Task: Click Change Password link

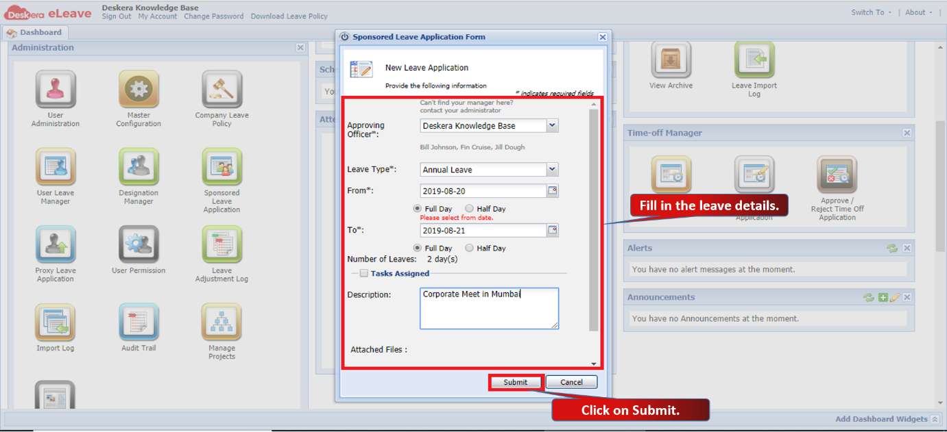Action: pos(214,16)
